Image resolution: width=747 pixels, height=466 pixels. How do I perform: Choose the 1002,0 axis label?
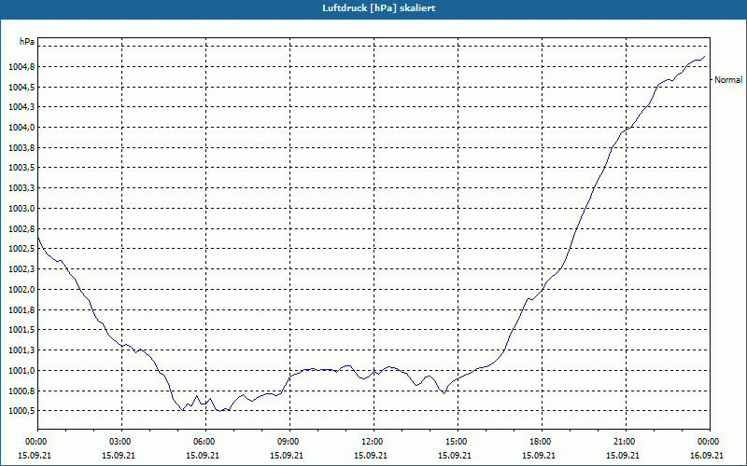click(21, 290)
